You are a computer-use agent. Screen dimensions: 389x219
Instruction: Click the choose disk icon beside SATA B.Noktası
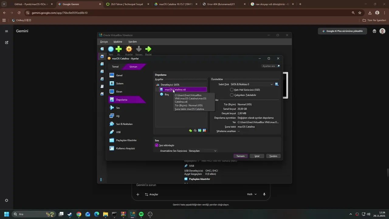point(277,84)
